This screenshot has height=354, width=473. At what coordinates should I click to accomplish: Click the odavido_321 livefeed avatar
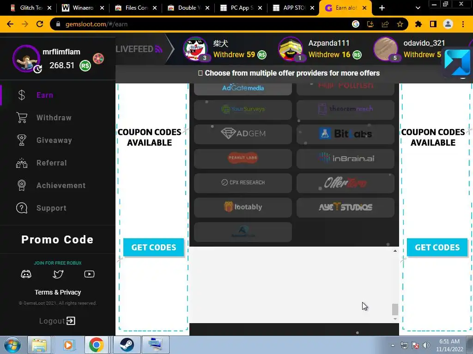click(386, 49)
